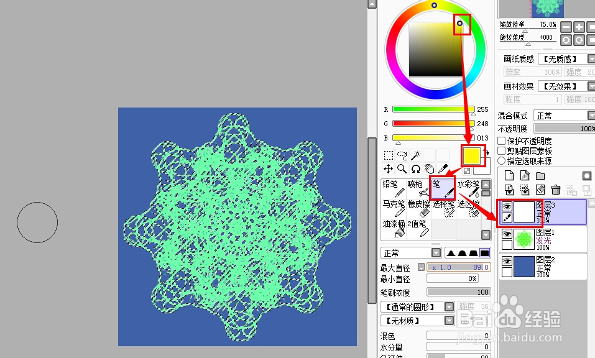Viewport: 595px width, 358px height.
Task: Click the yellow foreground color swatch
Action: tap(472, 155)
